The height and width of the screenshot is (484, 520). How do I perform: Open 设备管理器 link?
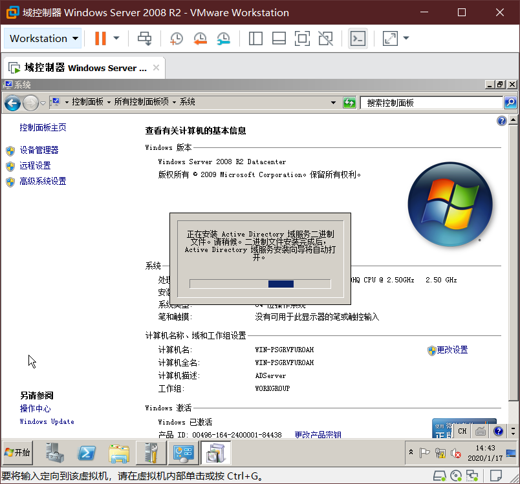[39, 150]
